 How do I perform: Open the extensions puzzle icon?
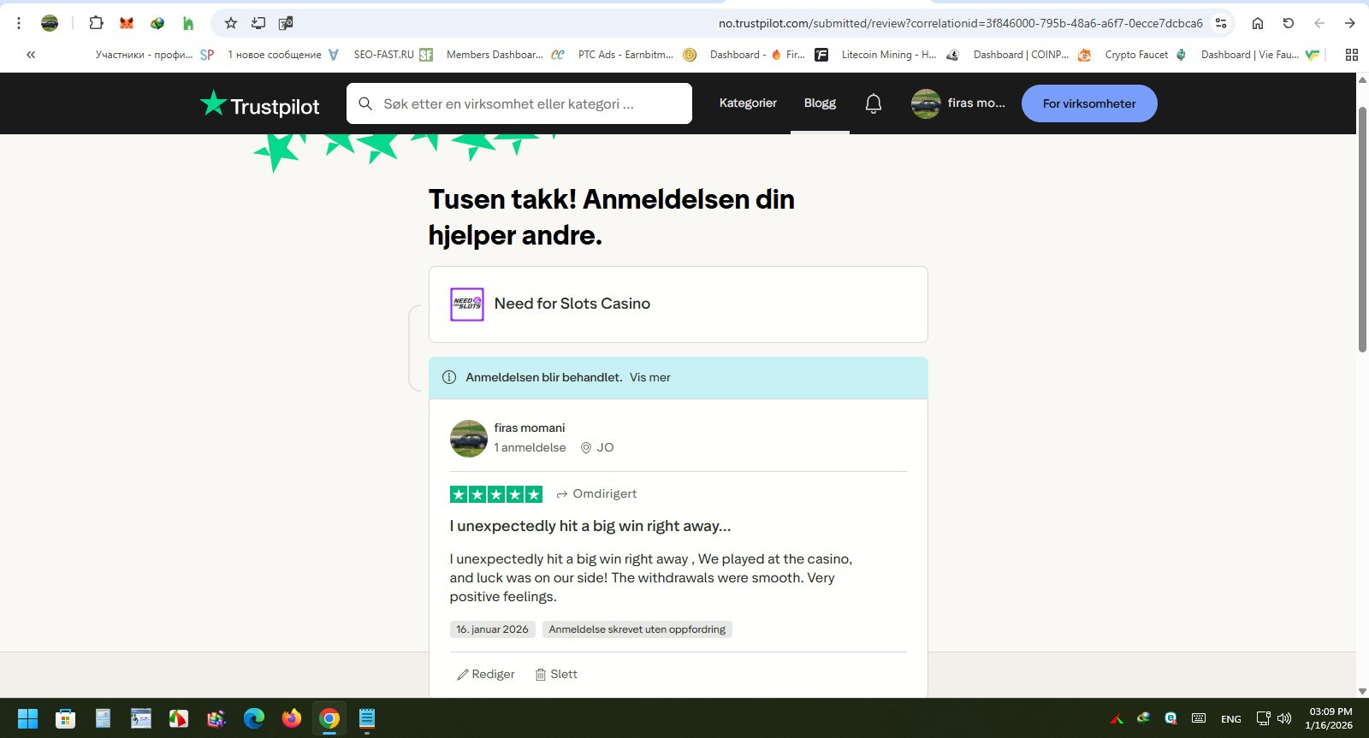click(x=96, y=23)
